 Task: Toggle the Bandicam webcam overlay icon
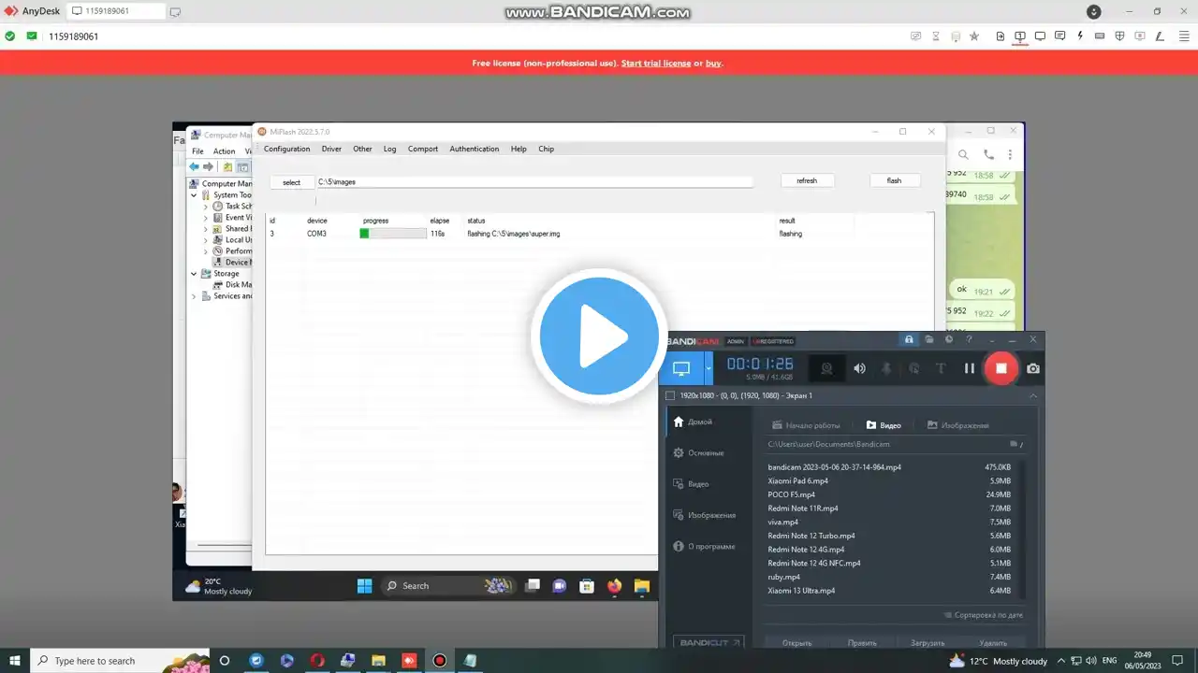tap(826, 368)
